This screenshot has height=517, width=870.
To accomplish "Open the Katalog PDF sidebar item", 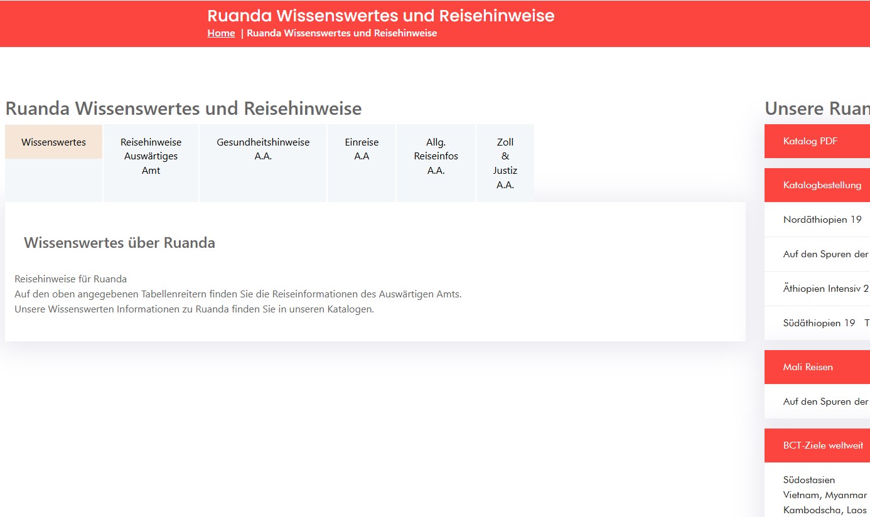I will [817, 141].
